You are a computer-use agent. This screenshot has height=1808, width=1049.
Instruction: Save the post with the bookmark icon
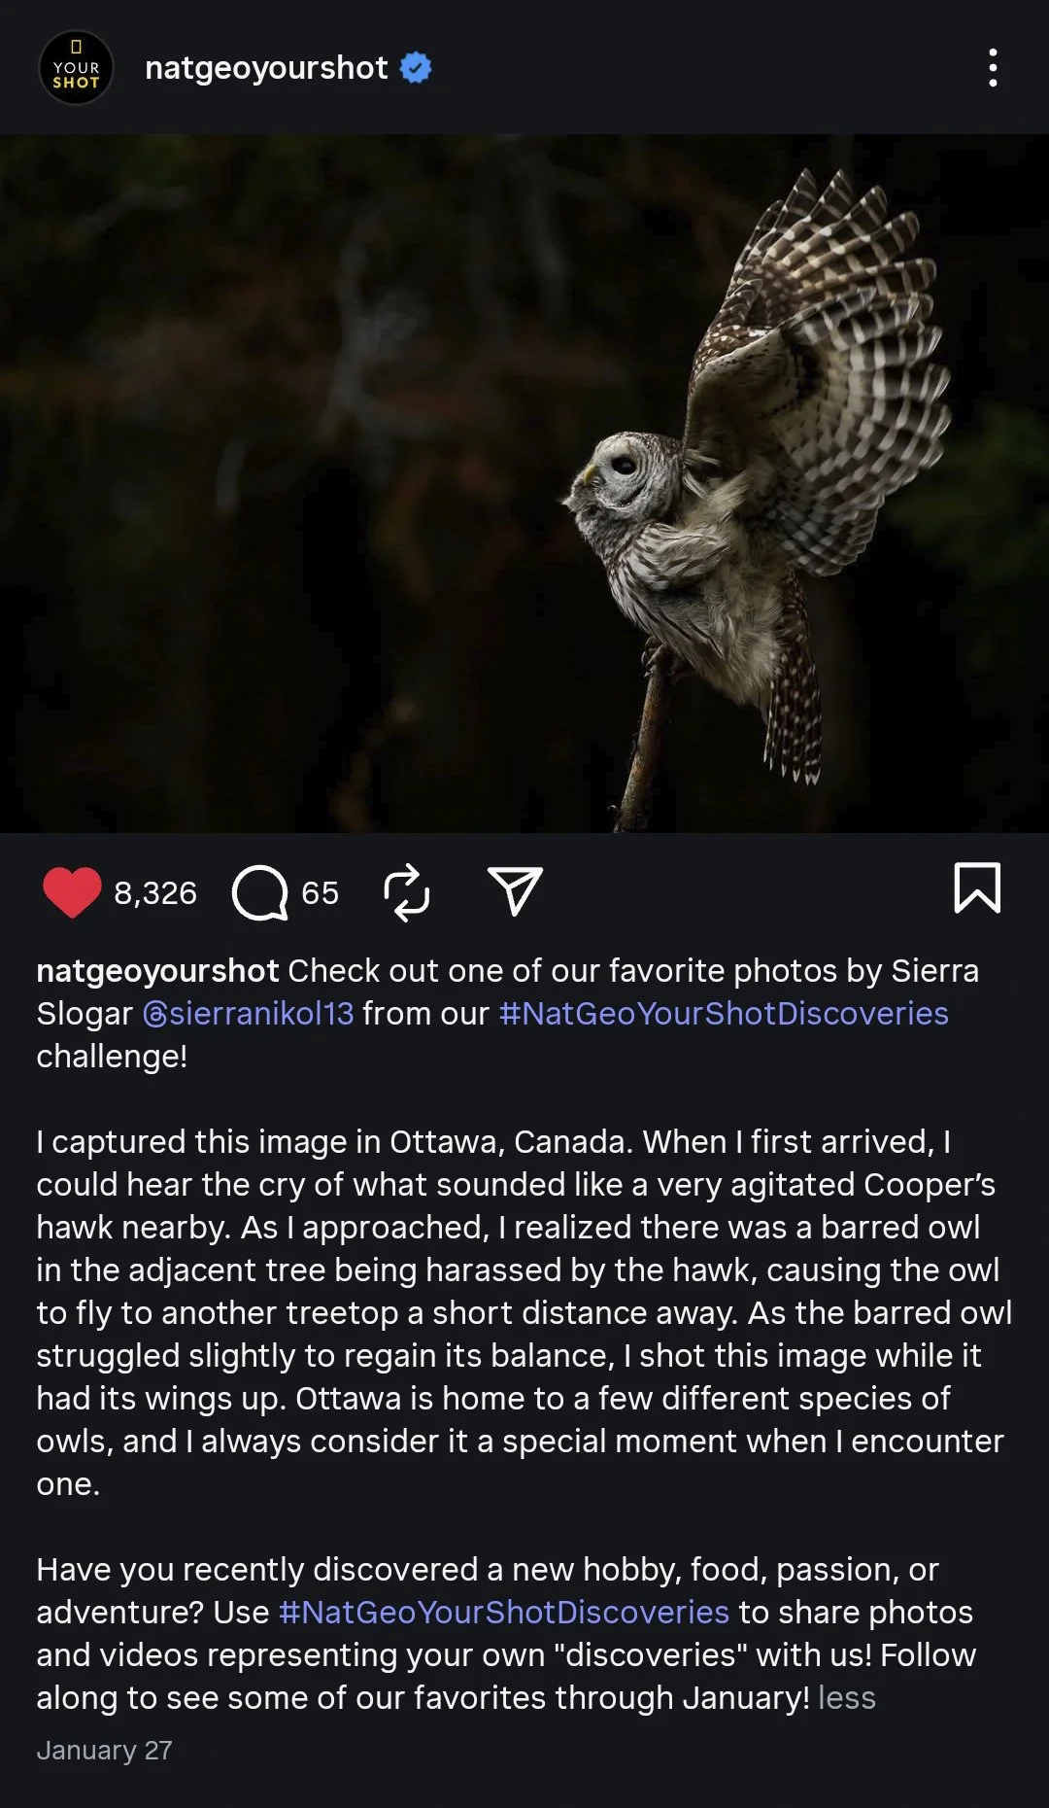[976, 887]
